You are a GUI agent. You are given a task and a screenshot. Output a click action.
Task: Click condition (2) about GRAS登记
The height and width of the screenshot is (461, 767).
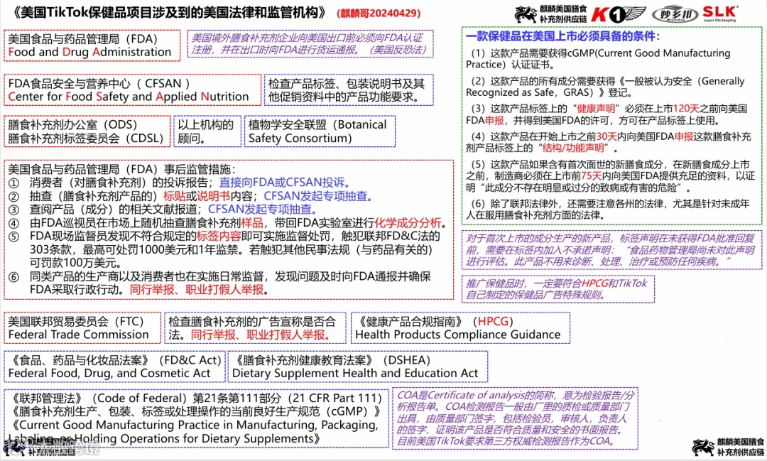tap(605, 87)
